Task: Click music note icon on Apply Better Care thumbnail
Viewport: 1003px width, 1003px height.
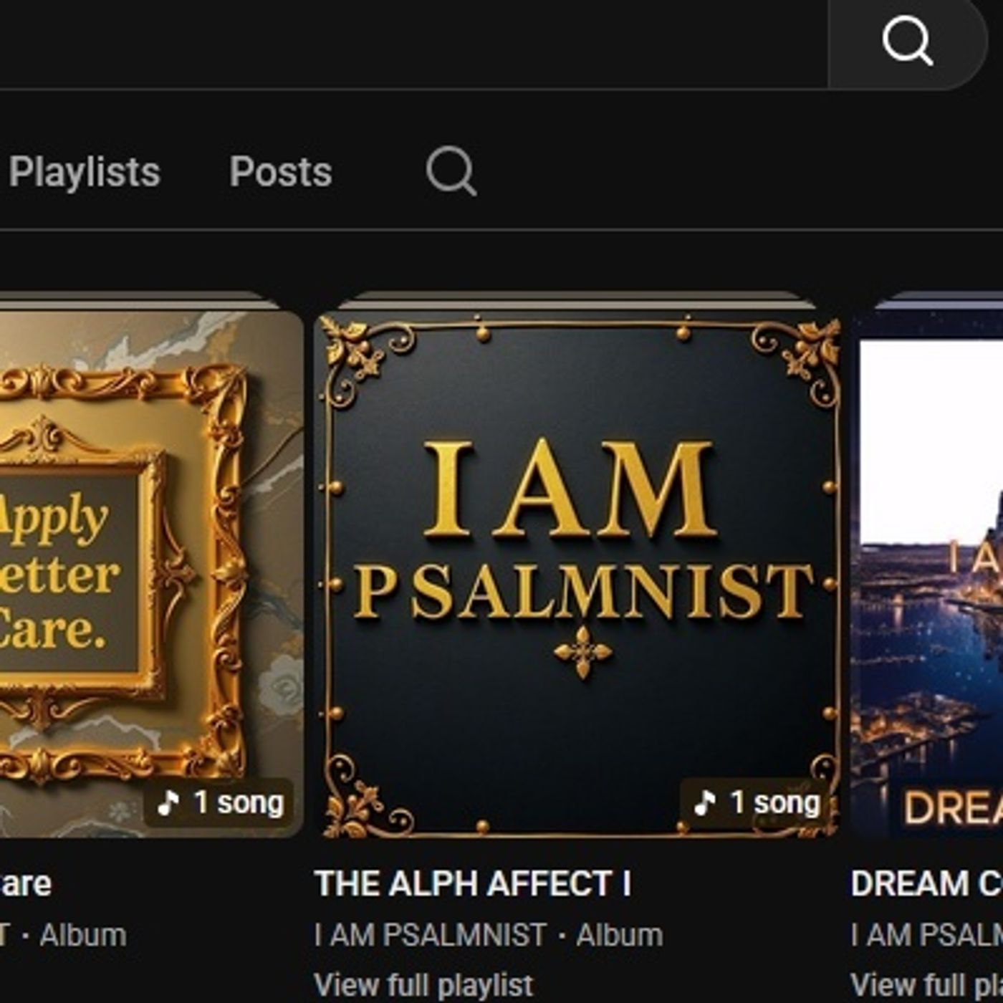Action: (169, 803)
